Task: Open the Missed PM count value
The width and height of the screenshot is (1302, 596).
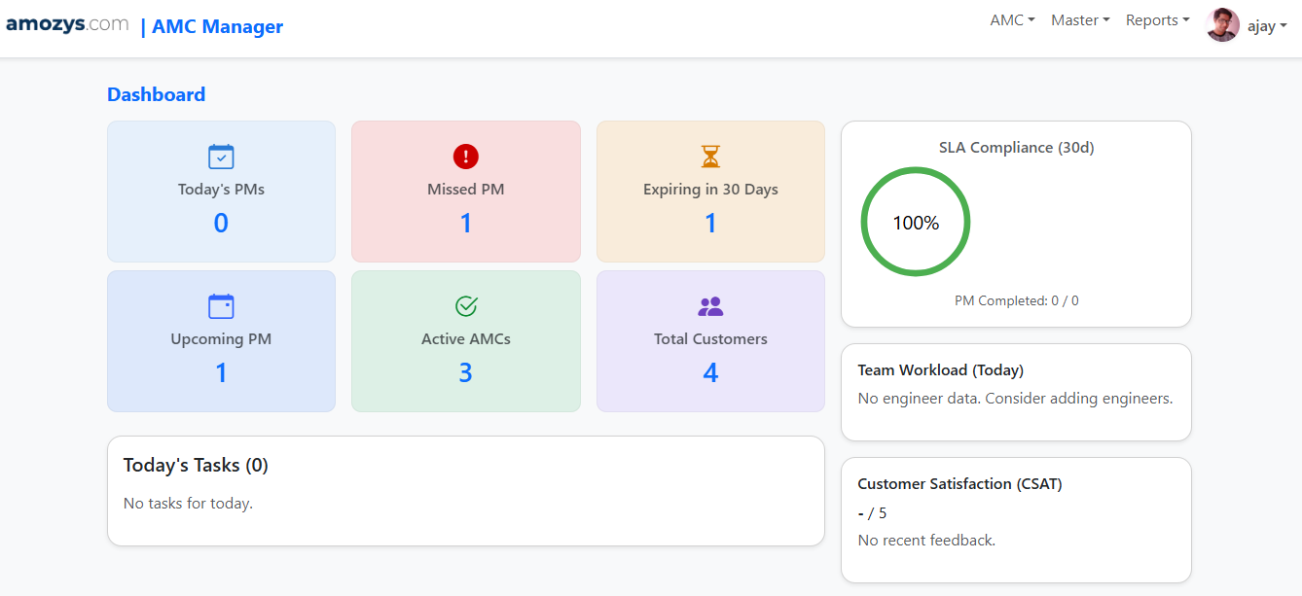Action: 466,224
